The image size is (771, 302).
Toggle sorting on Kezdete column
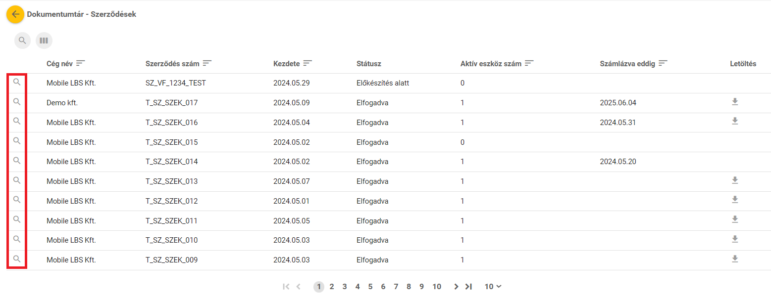point(308,63)
